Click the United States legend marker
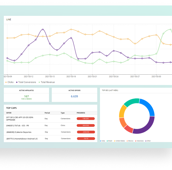 (114, 141)
